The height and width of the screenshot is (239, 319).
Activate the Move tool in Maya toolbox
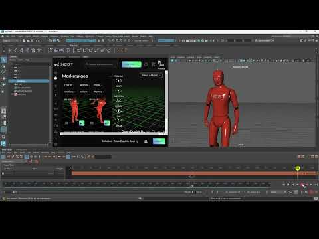click(x=3, y=78)
